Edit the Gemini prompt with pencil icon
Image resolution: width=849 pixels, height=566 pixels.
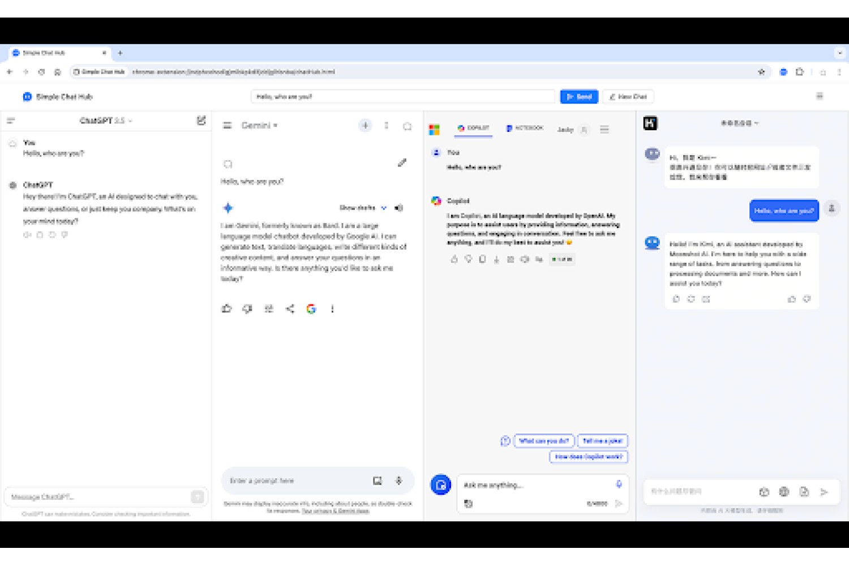point(402,163)
